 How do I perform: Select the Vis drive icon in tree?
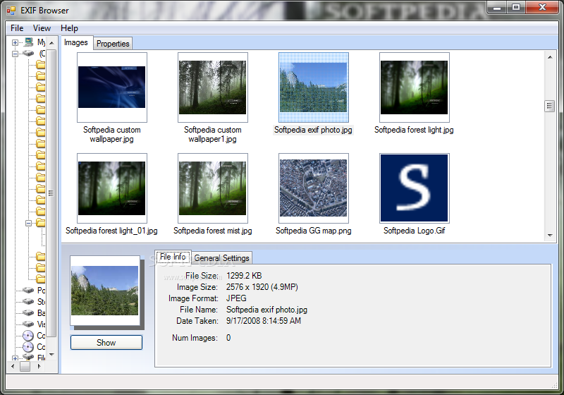coord(28,324)
